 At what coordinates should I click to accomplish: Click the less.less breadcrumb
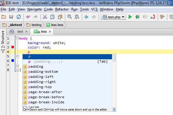(x=55, y=25)
